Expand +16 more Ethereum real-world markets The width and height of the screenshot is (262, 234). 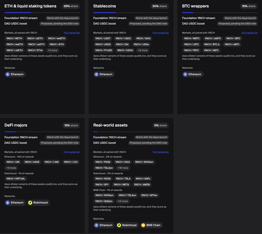point(123,168)
